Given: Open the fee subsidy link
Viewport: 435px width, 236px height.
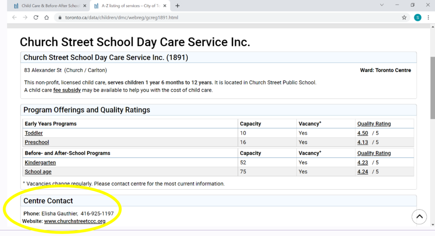Looking at the screenshot, I should (x=67, y=90).
